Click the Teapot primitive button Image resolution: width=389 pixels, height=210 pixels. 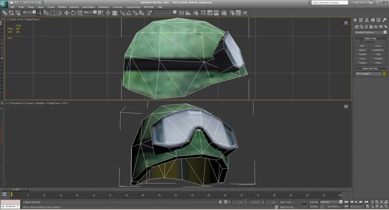[362, 63]
